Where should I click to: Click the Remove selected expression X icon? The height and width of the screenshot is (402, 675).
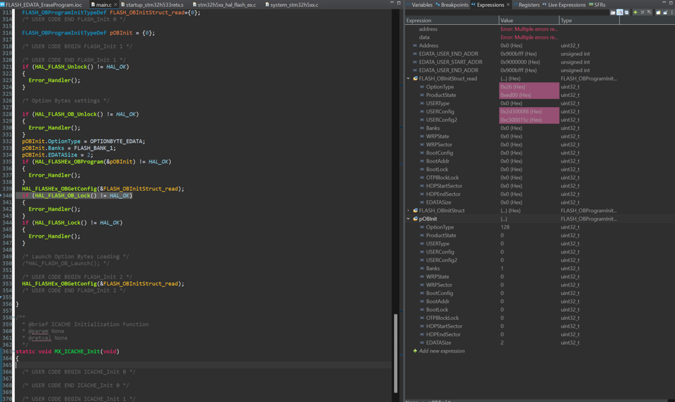642,12
